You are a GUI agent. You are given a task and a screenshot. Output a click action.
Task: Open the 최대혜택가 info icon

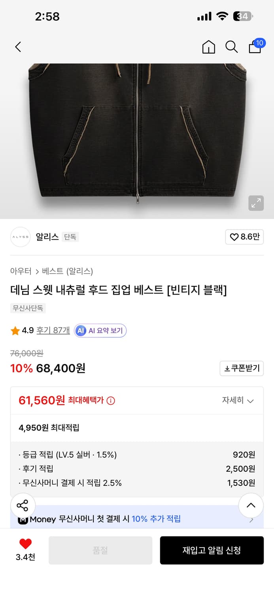coord(110,400)
